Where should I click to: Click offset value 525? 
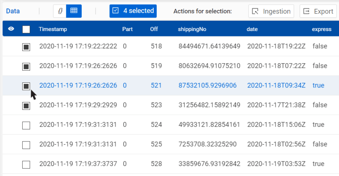click(x=156, y=144)
